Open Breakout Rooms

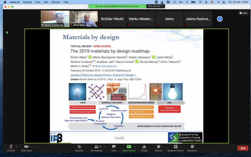(x=176, y=148)
